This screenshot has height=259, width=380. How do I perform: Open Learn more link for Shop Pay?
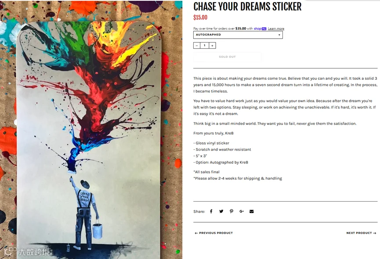[276, 28]
